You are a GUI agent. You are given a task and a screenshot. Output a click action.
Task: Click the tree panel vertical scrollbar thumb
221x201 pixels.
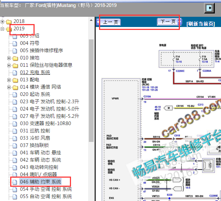click(91, 90)
